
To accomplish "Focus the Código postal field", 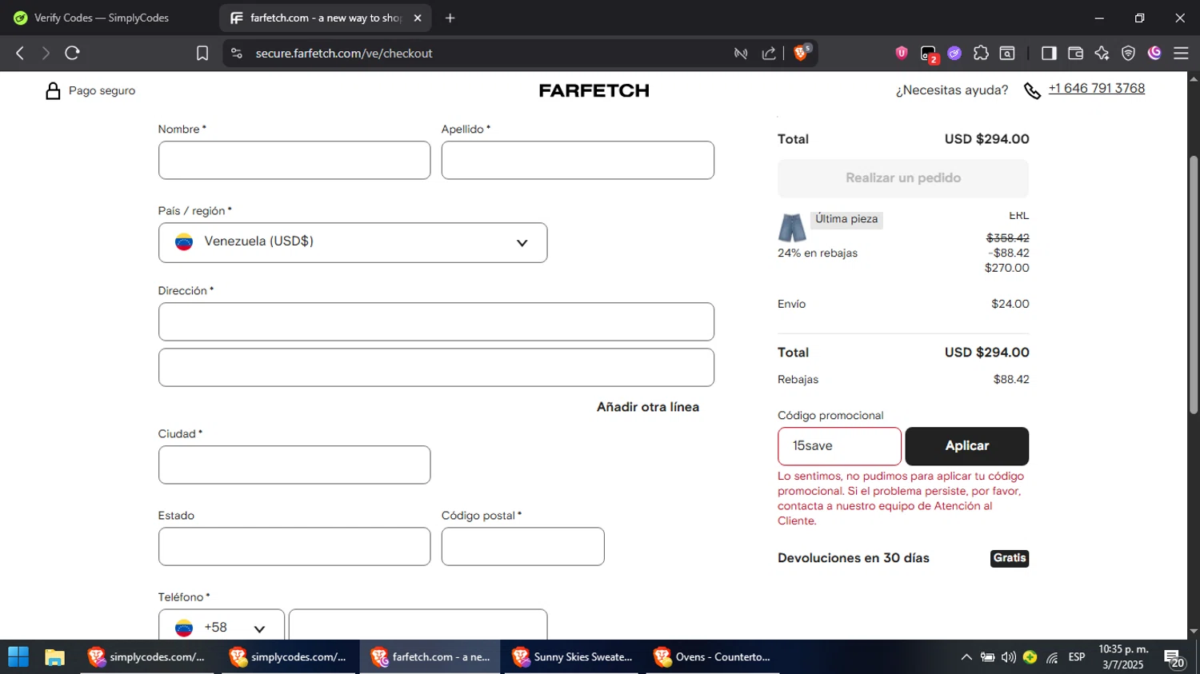I will (523, 546).
